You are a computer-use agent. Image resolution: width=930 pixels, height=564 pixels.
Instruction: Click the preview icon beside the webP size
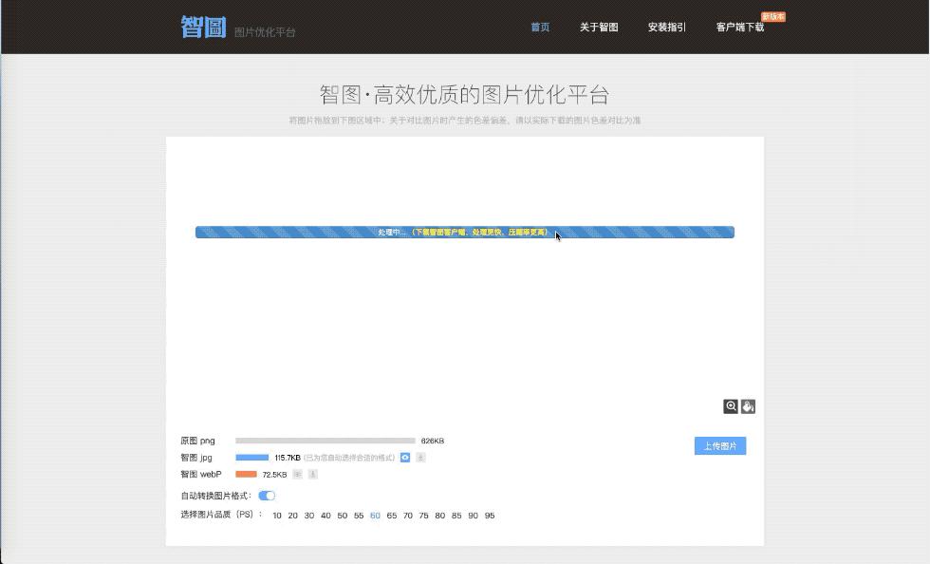coord(297,474)
